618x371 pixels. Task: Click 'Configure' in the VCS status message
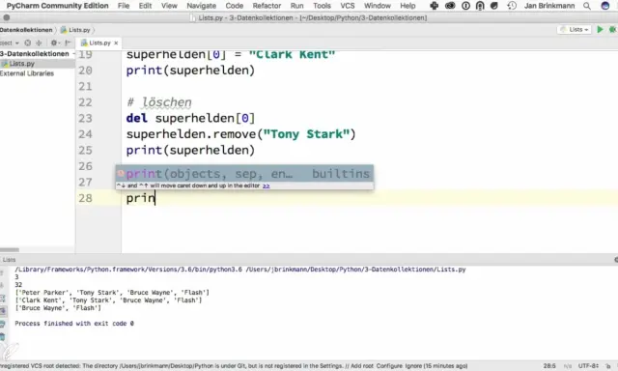[389, 366]
